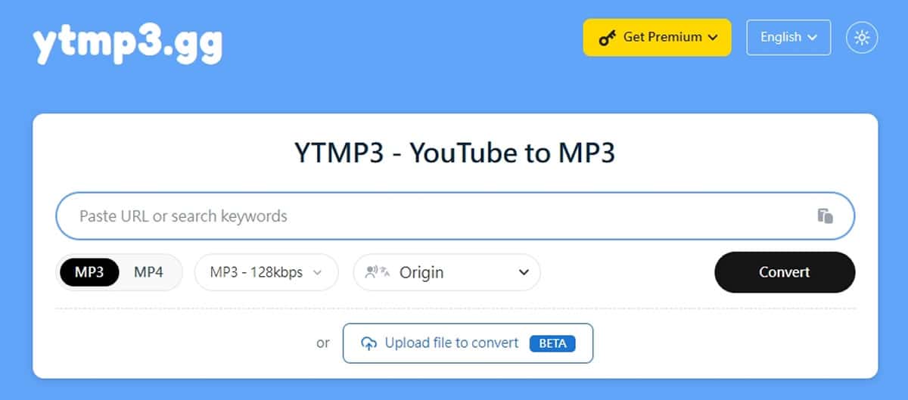
Task: Open the MP3 - 128kbps quality dropdown
Action: pos(266,272)
